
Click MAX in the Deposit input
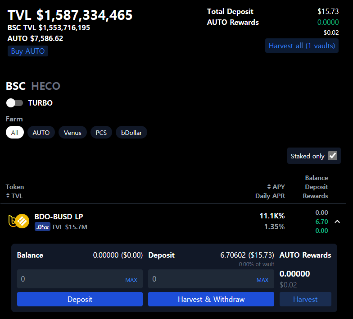pos(262,280)
